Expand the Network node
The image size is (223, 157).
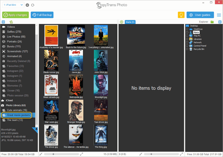(x=187, y=43)
